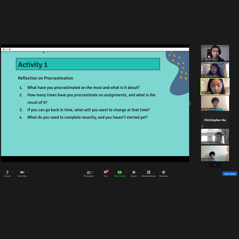Click the red close button of shared window

[4, 49]
